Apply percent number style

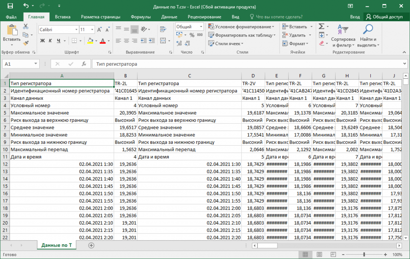click(192, 35)
